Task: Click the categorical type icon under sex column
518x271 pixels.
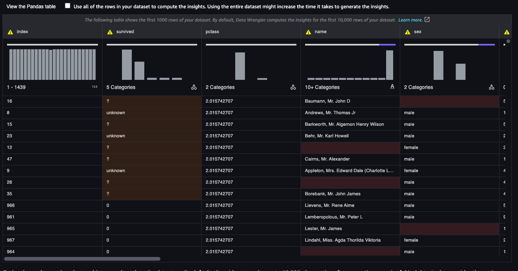Action: coord(492,87)
